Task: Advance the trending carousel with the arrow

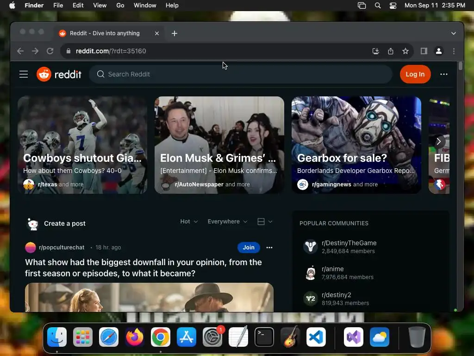Action: (x=439, y=141)
